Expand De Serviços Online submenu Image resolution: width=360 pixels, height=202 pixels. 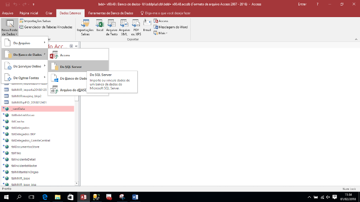pyautogui.click(x=25, y=66)
